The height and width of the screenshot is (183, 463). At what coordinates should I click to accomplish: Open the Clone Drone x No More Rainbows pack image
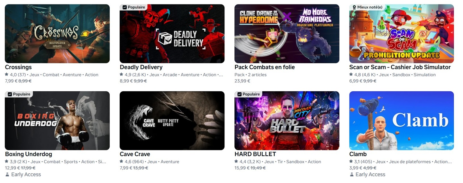287,33
